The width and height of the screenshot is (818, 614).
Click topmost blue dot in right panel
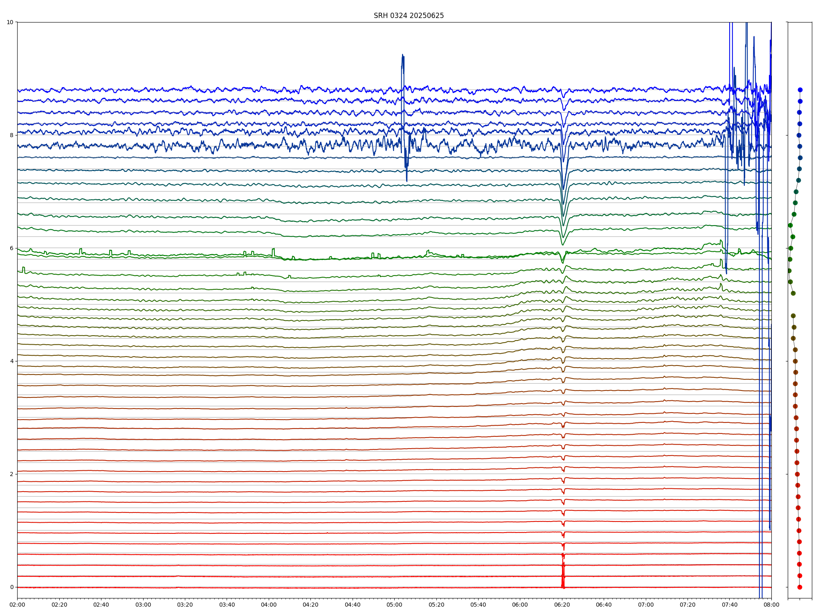point(800,90)
